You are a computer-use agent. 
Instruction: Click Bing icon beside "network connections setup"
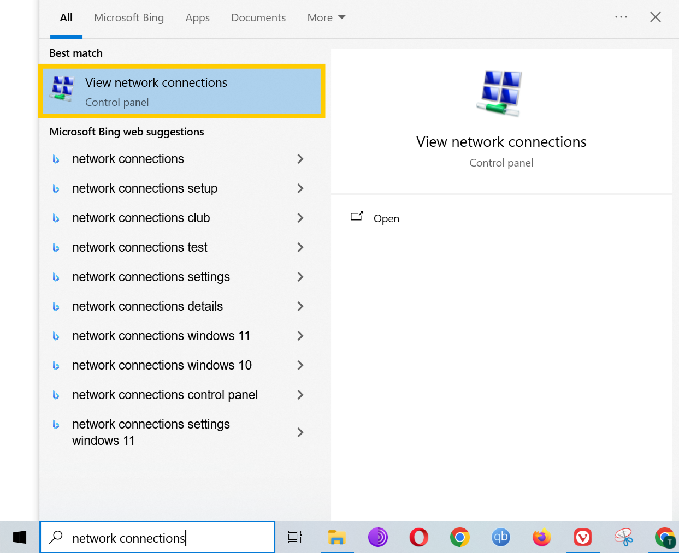tap(56, 188)
